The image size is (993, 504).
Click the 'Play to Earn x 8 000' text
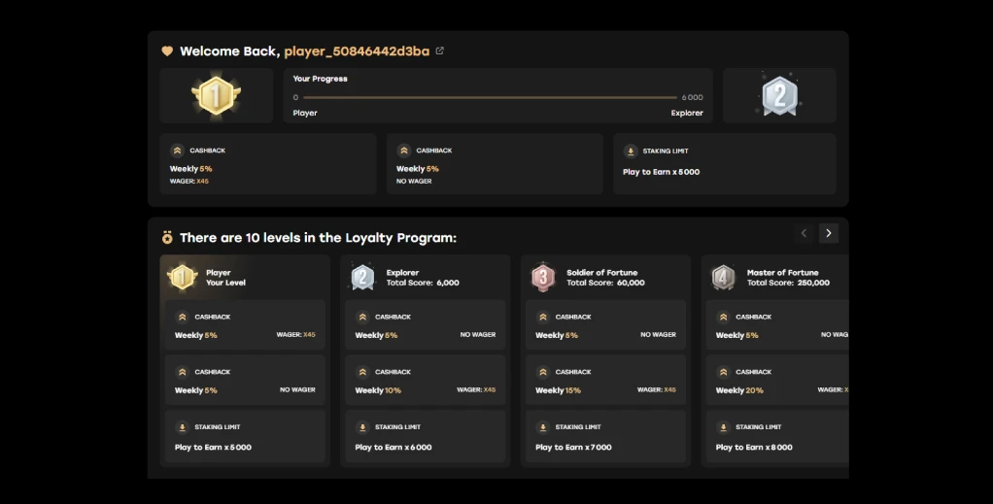754,447
